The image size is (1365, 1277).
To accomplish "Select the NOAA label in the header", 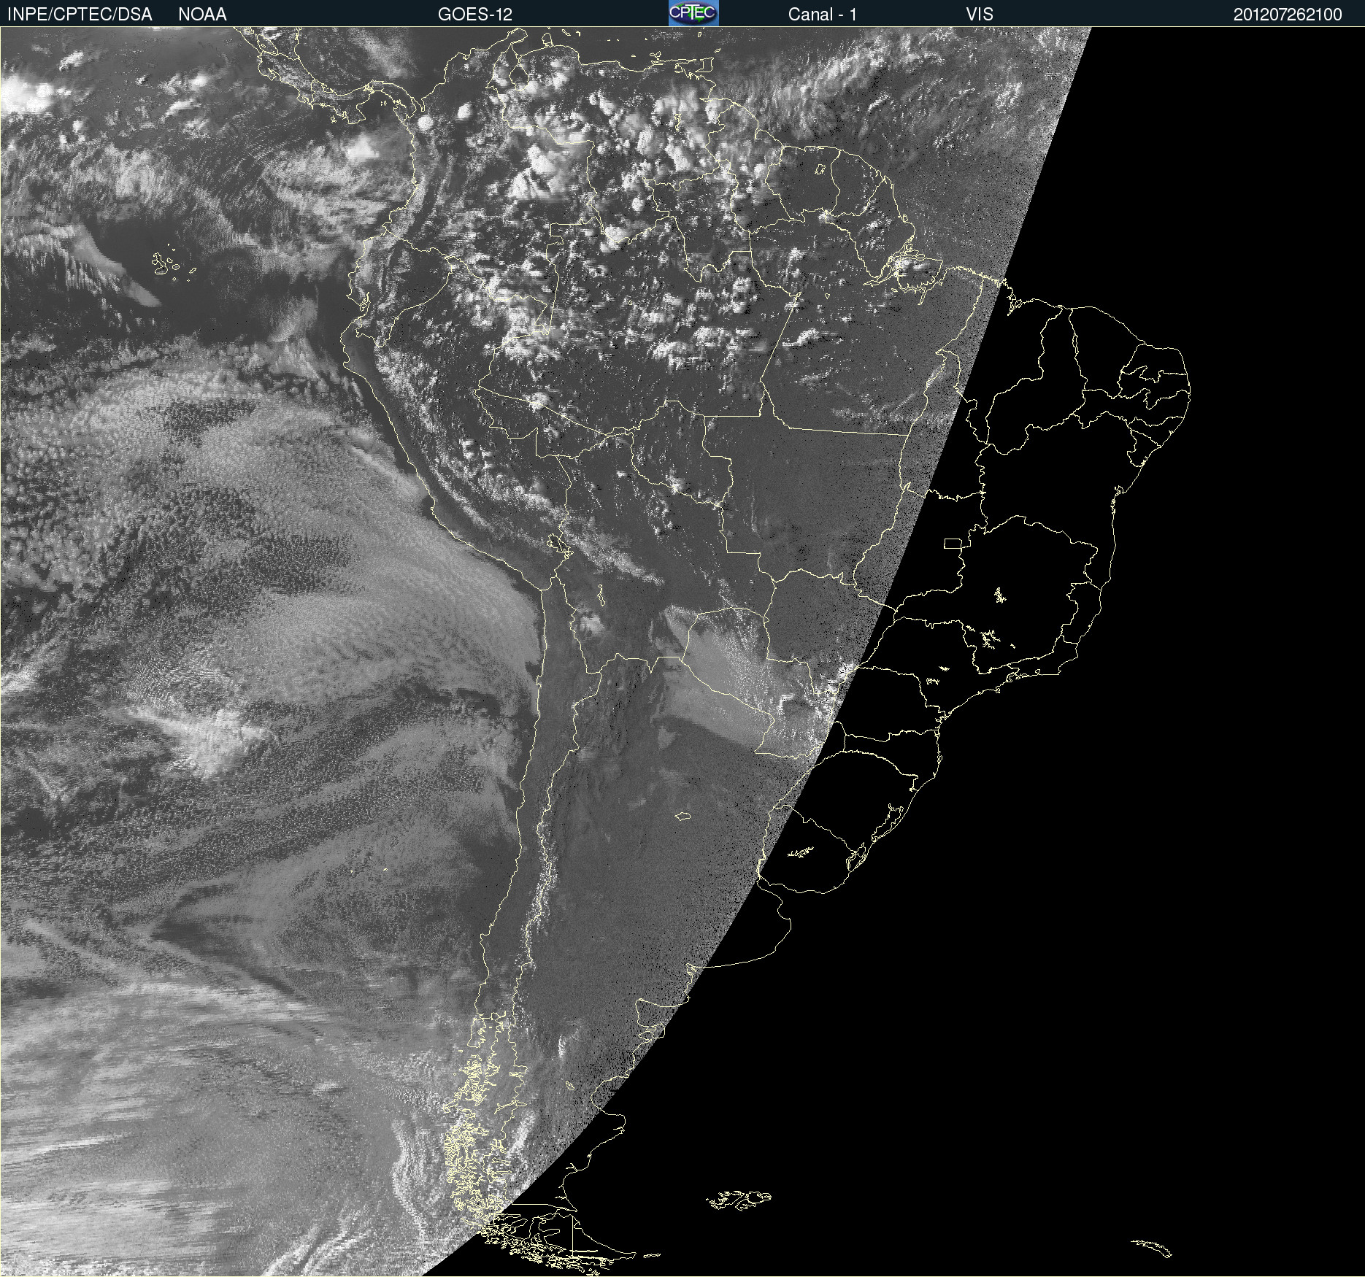I will pyautogui.click(x=202, y=15).
